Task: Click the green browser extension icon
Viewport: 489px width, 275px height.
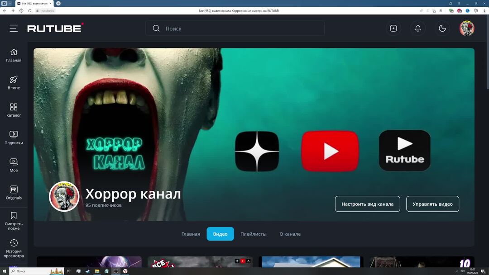Action: click(x=451, y=10)
